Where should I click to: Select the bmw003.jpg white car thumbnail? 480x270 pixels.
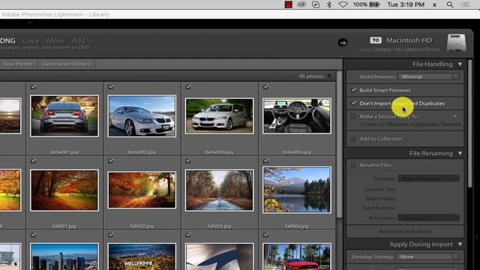[x=219, y=116]
